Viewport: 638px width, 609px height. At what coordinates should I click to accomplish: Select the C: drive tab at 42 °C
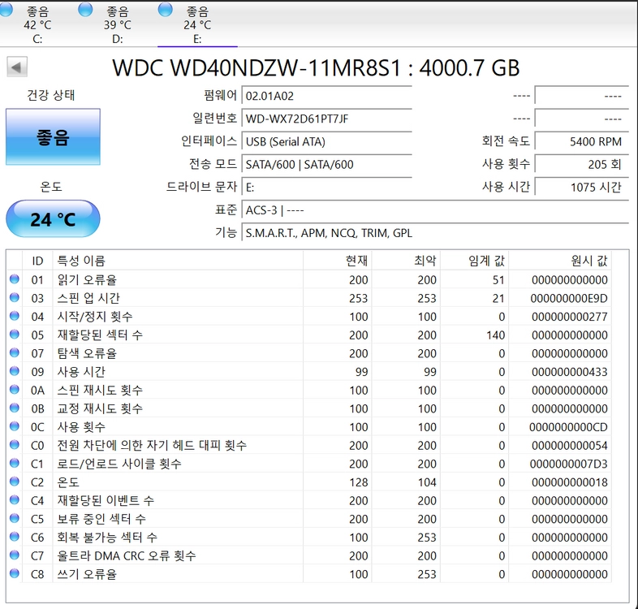[37, 24]
